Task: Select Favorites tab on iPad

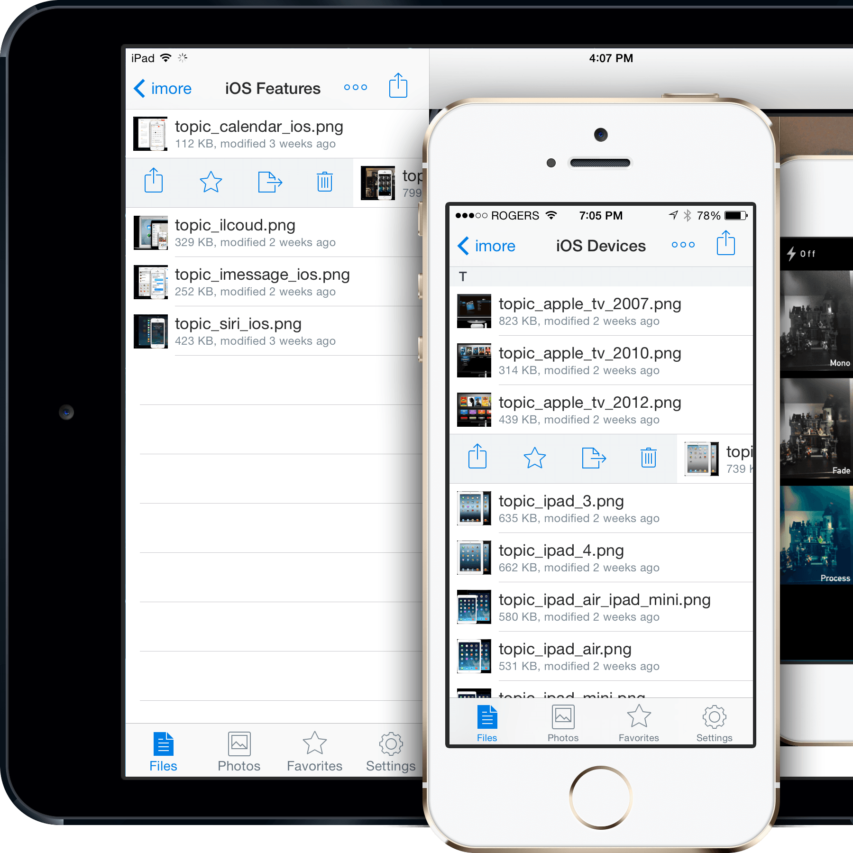Action: (314, 752)
